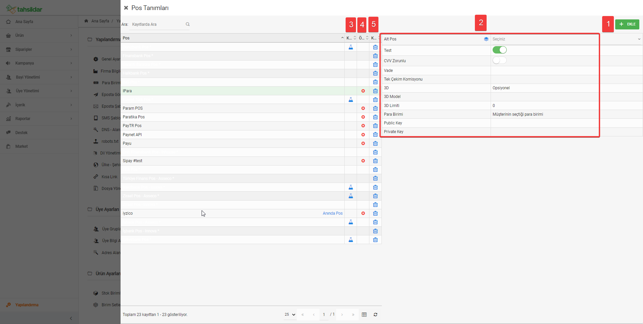
Task: Click the search magnifier icon
Action: 188,24
